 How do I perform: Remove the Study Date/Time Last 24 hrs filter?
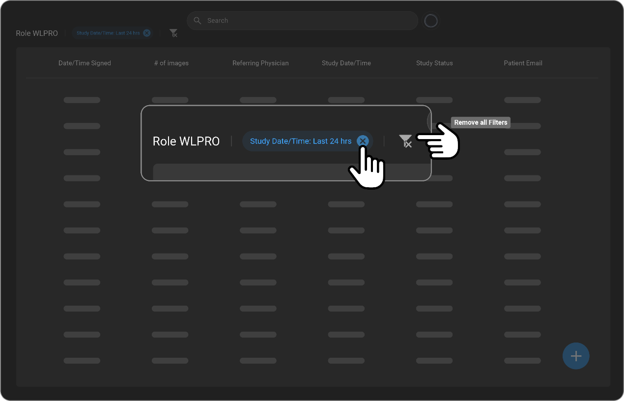[x=363, y=141]
